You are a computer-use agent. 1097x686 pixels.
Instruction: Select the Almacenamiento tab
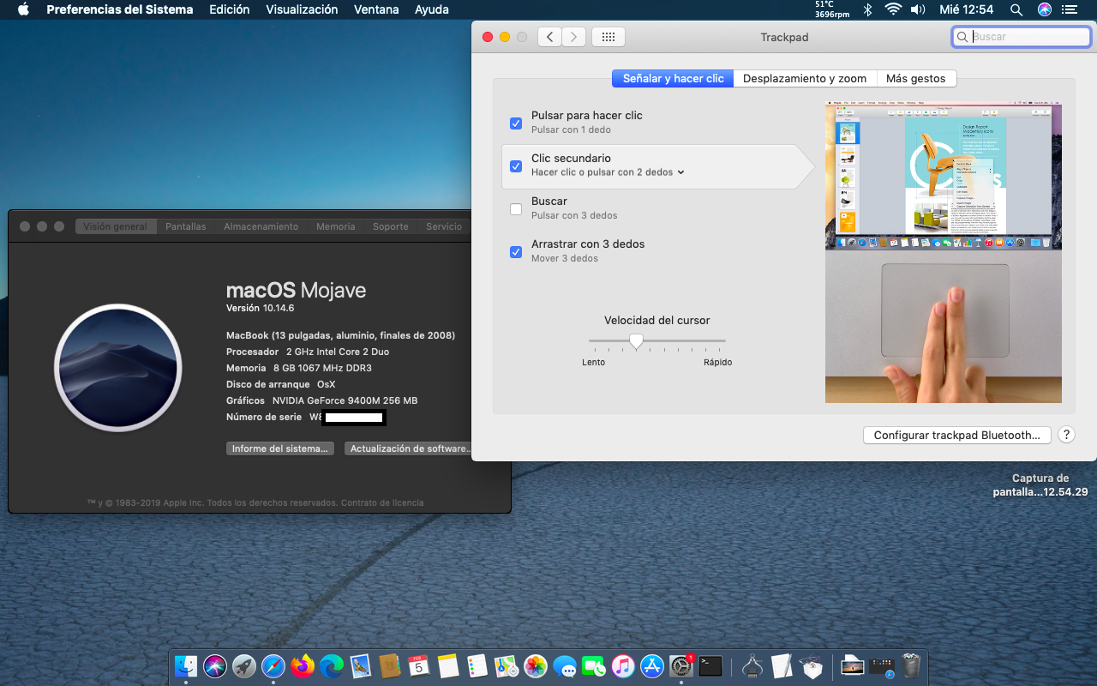click(x=261, y=226)
